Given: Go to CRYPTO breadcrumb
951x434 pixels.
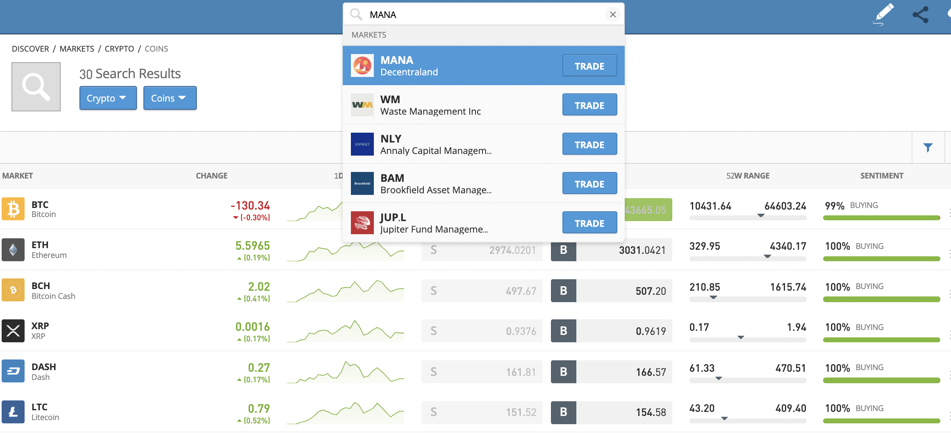Looking at the screenshot, I should [x=119, y=49].
